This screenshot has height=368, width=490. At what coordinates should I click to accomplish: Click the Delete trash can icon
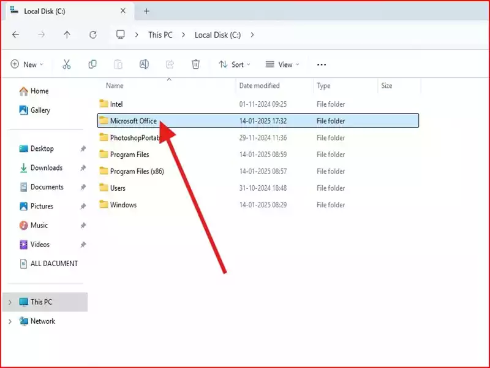[195, 64]
